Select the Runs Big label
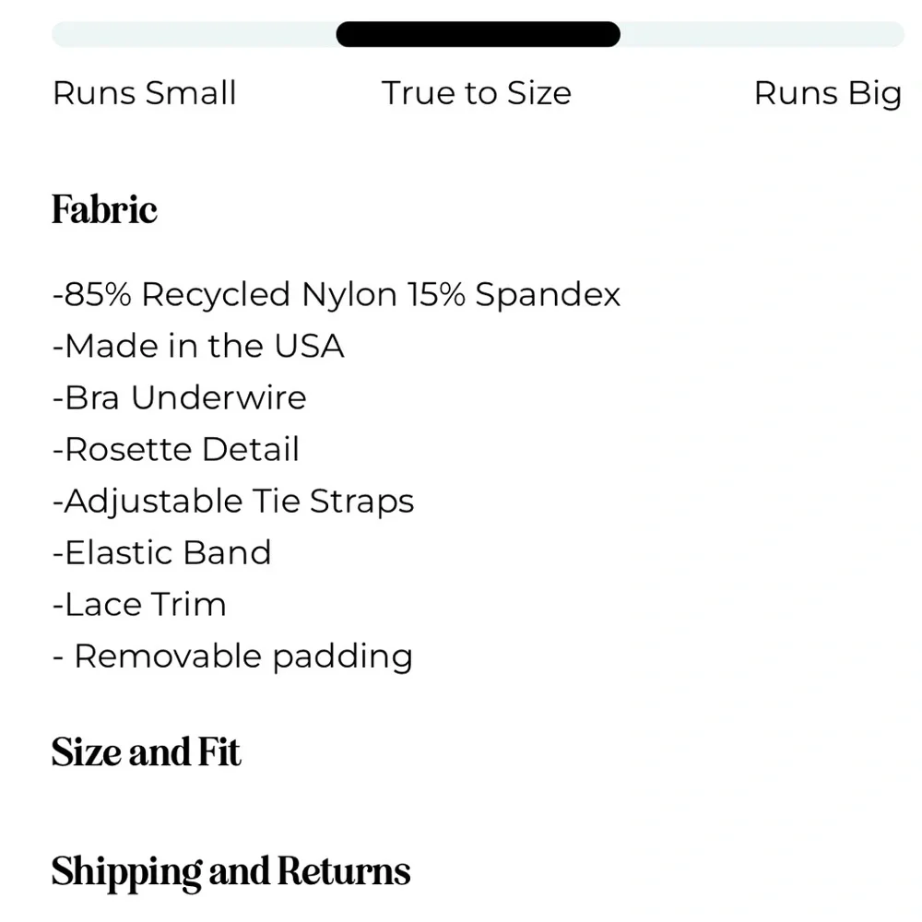 click(827, 92)
